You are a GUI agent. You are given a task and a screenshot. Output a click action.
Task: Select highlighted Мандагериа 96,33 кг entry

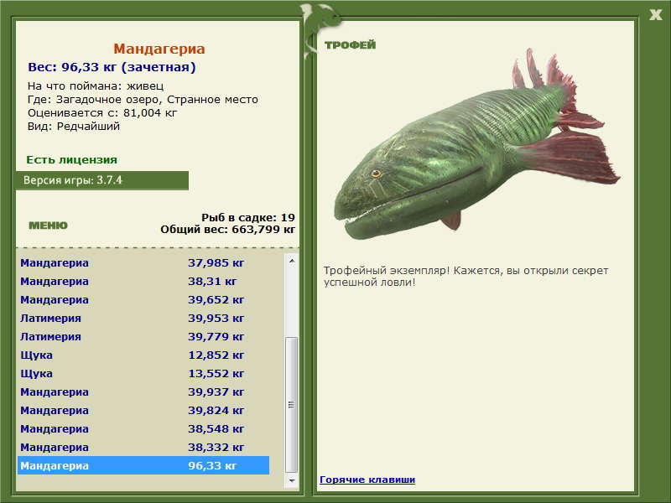pyautogui.click(x=143, y=465)
